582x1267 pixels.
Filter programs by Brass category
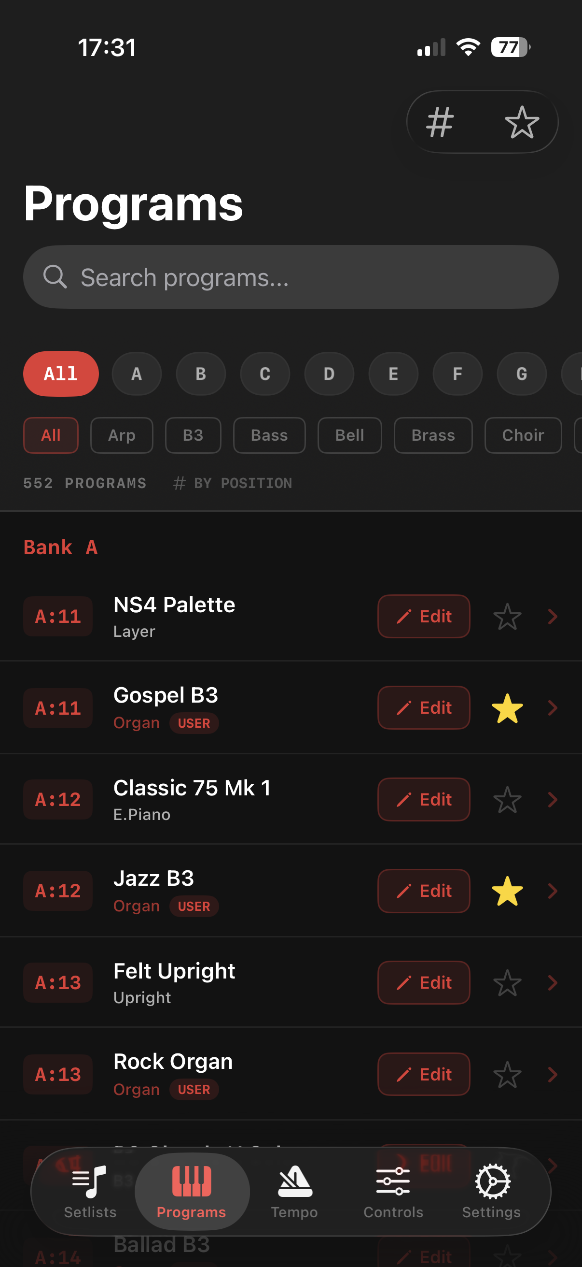click(x=433, y=435)
